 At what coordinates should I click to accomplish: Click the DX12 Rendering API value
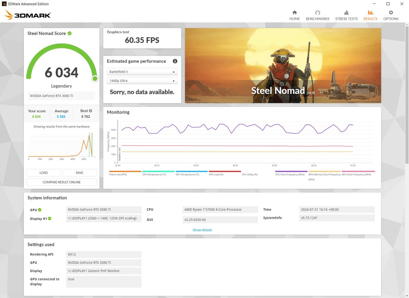tap(104, 255)
